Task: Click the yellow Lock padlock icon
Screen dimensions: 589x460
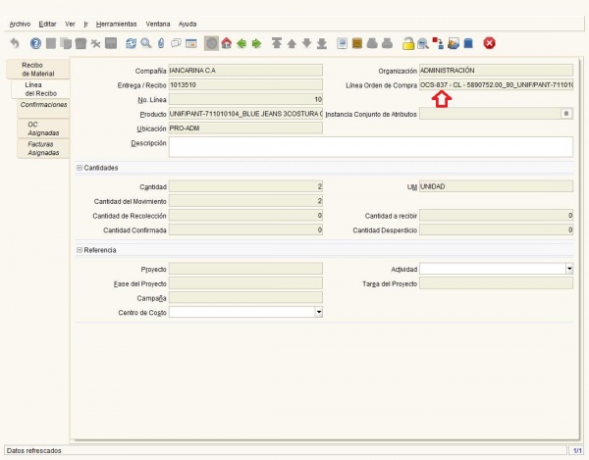Action: click(408, 43)
